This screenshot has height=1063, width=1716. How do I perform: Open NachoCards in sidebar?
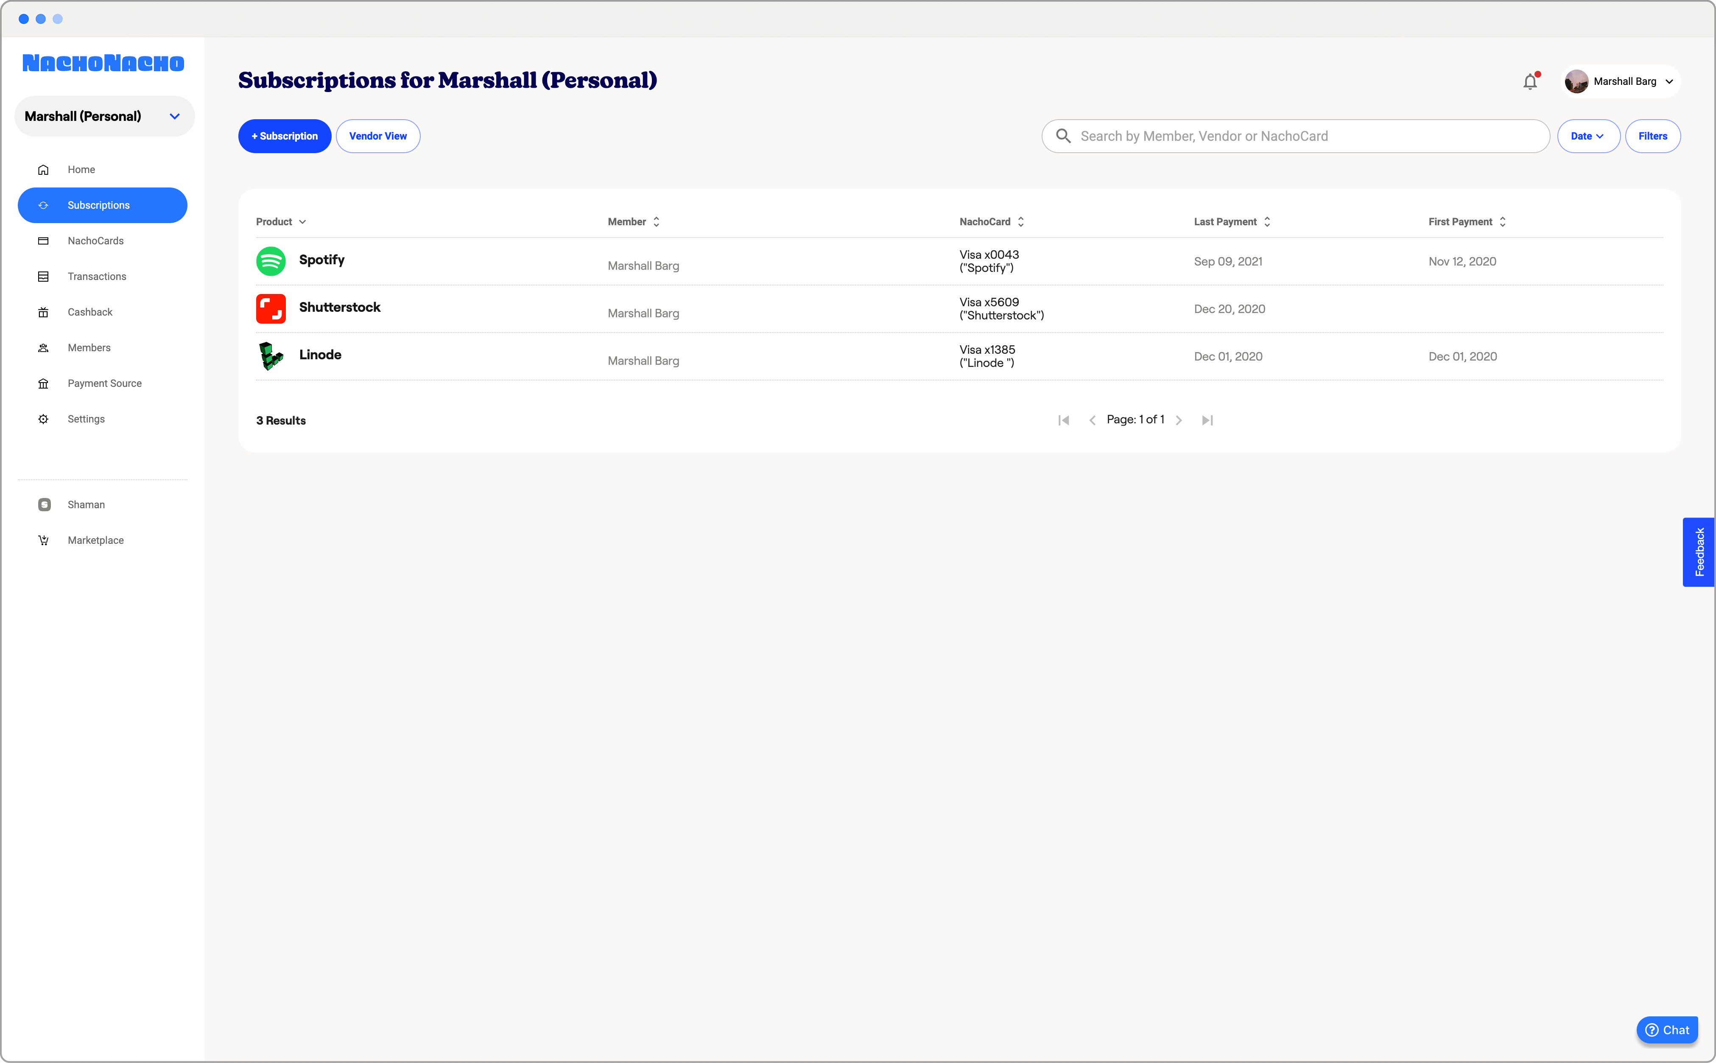click(x=95, y=241)
